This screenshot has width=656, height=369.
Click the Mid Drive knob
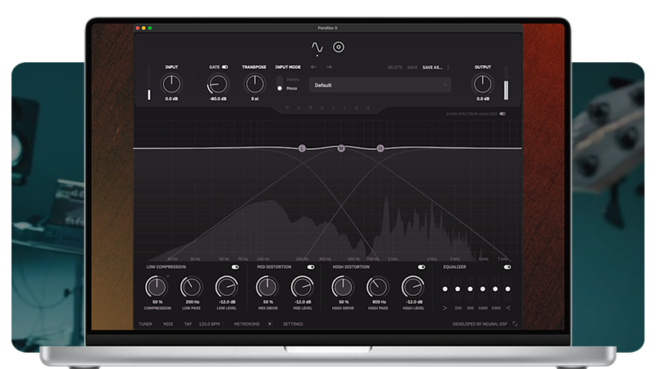point(267,287)
